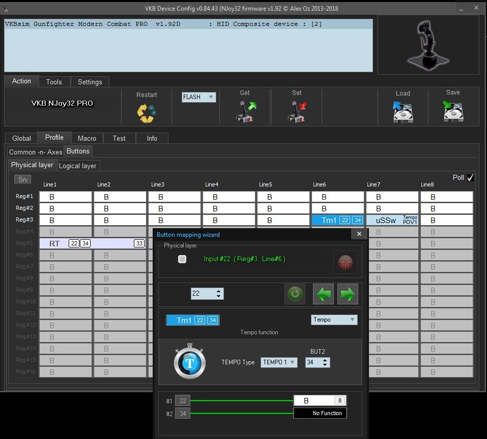
Task: Click the Reg#2 Line4 B cell
Action: click(229, 209)
